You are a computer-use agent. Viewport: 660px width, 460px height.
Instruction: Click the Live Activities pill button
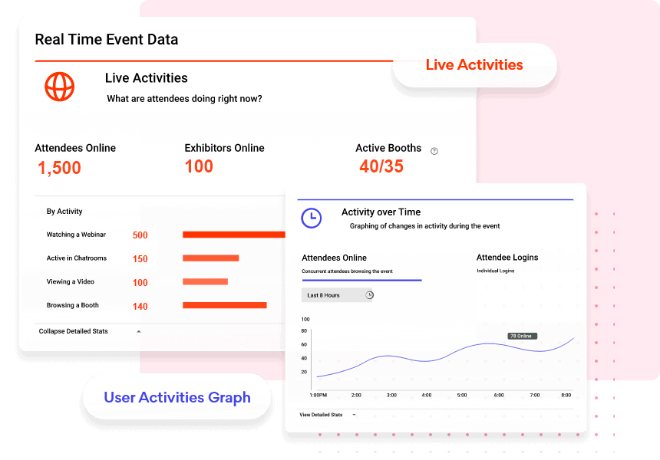click(474, 65)
